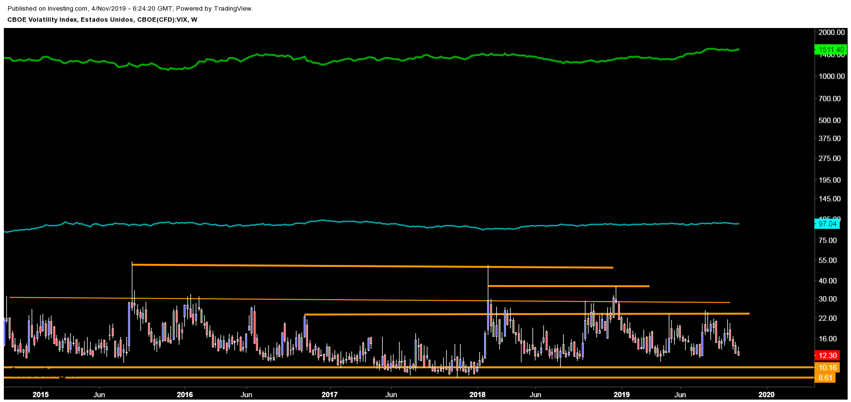Select the orange horizontal line at 10.16
Viewport: 851px width, 402px height.
click(x=409, y=368)
